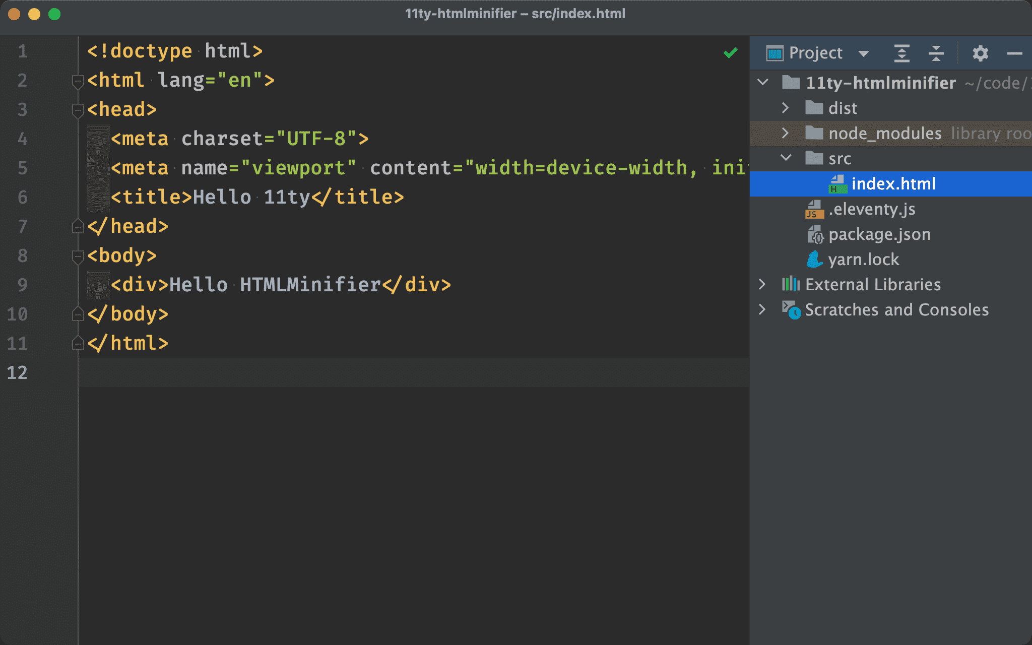Click the Collapse All icon in Project toolbar
Viewport: 1032px width, 645px height.
(936, 53)
